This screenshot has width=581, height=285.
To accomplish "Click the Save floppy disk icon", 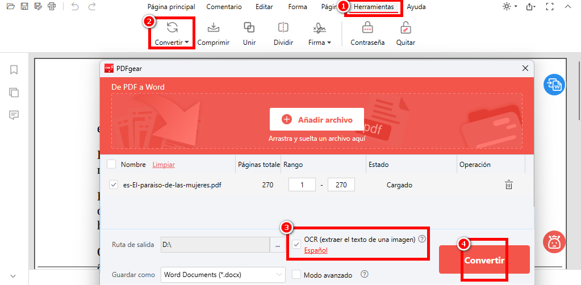I will (x=24, y=6).
